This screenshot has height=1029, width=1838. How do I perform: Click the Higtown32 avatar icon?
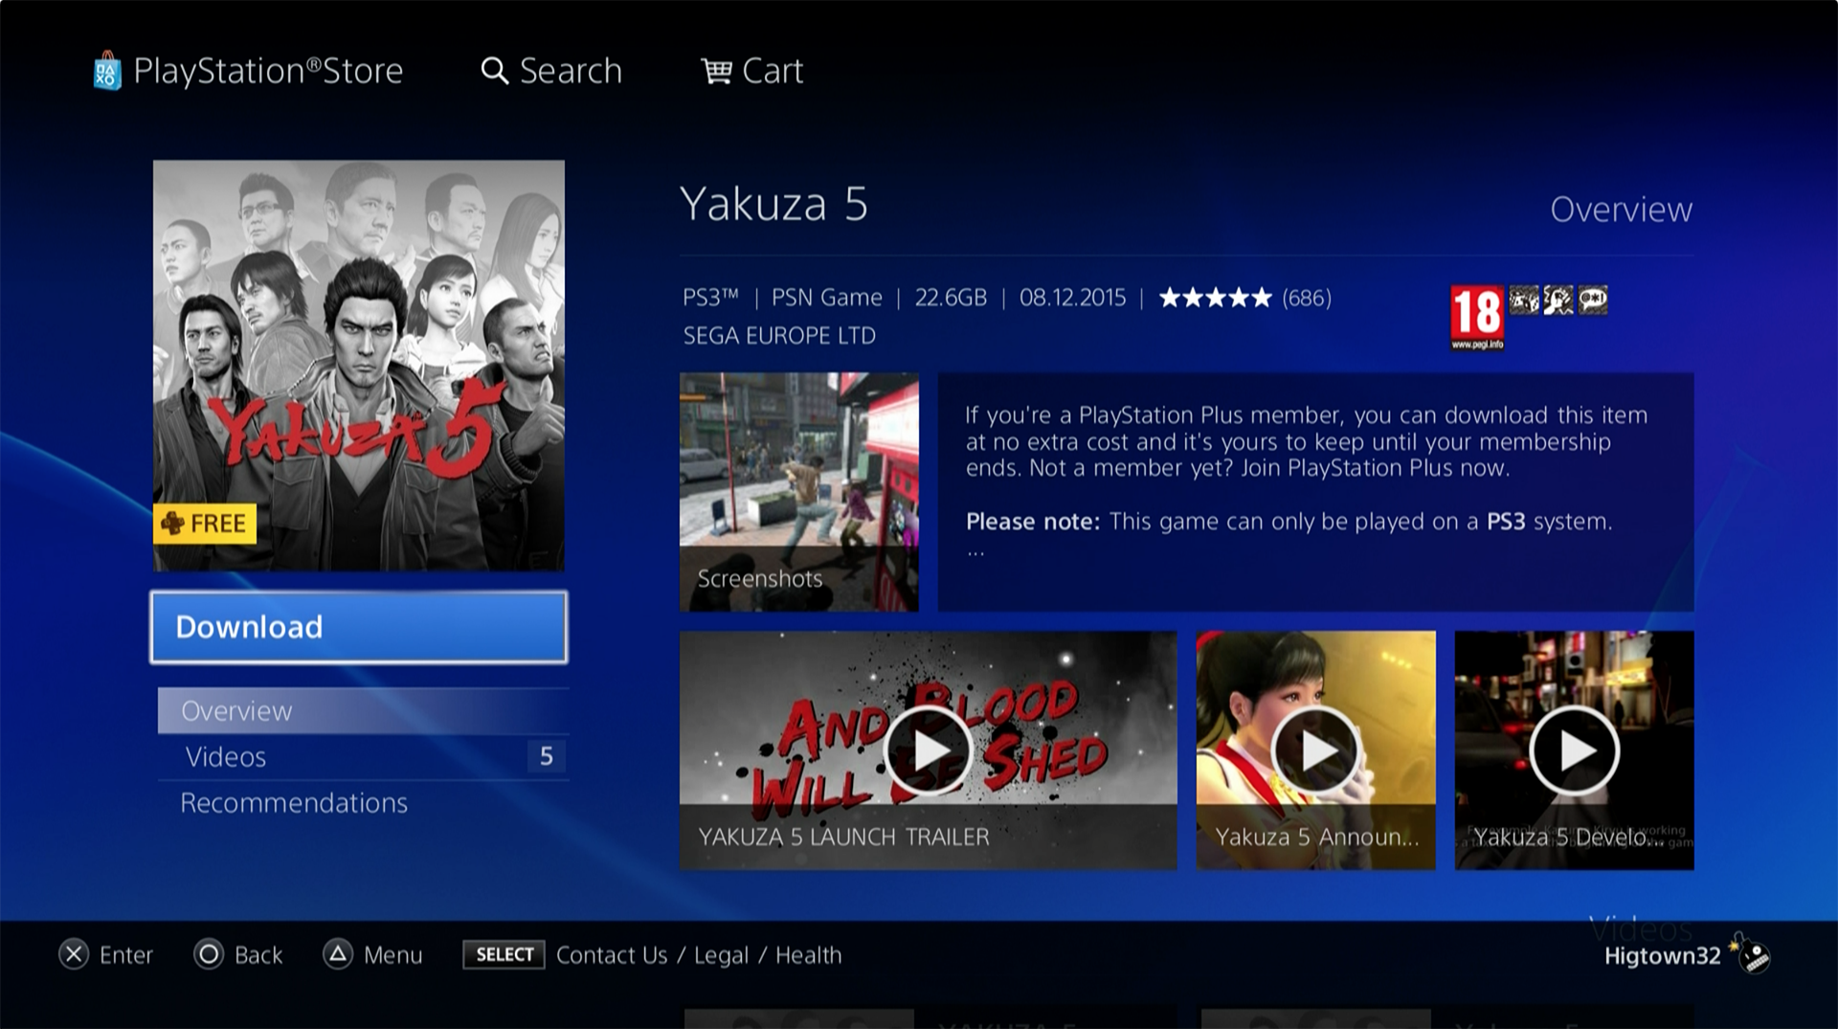tap(1751, 952)
